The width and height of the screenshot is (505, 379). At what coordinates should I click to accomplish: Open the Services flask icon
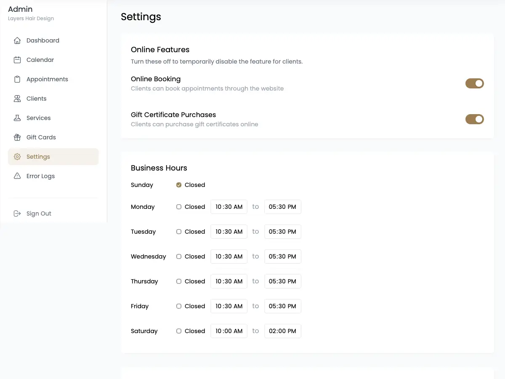click(17, 117)
